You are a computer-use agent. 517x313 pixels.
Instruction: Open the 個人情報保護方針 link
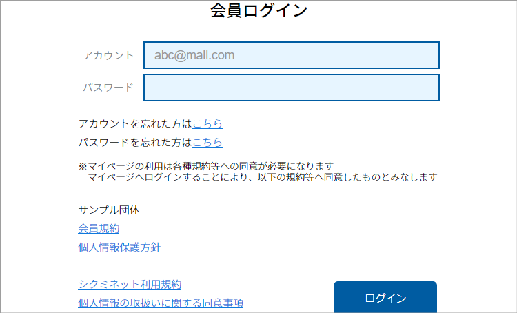(x=119, y=247)
